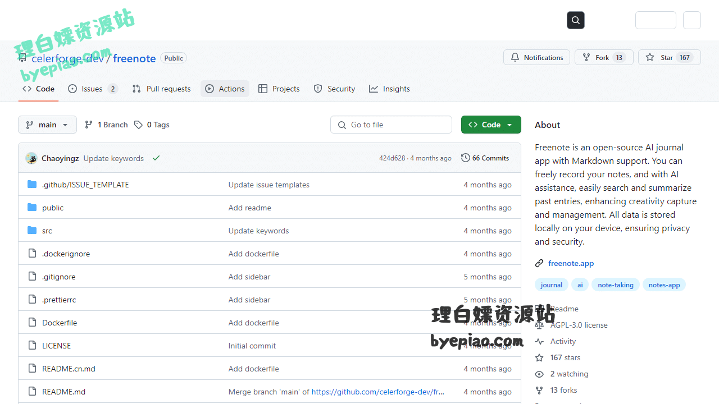Fork the freenote repository

[x=604, y=57]
